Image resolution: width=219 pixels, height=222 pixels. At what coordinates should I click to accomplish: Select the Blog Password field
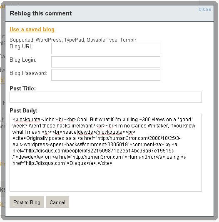tap(106, 75)
